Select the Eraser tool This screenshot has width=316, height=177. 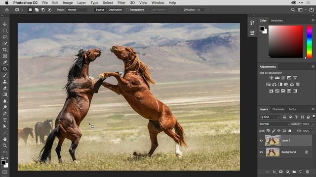tap(5, 88)
